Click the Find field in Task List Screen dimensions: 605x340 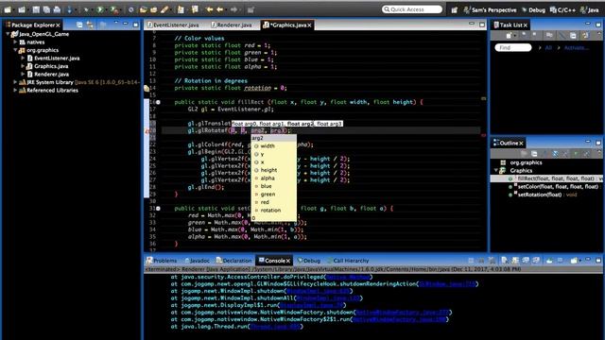tap(513, 48)
